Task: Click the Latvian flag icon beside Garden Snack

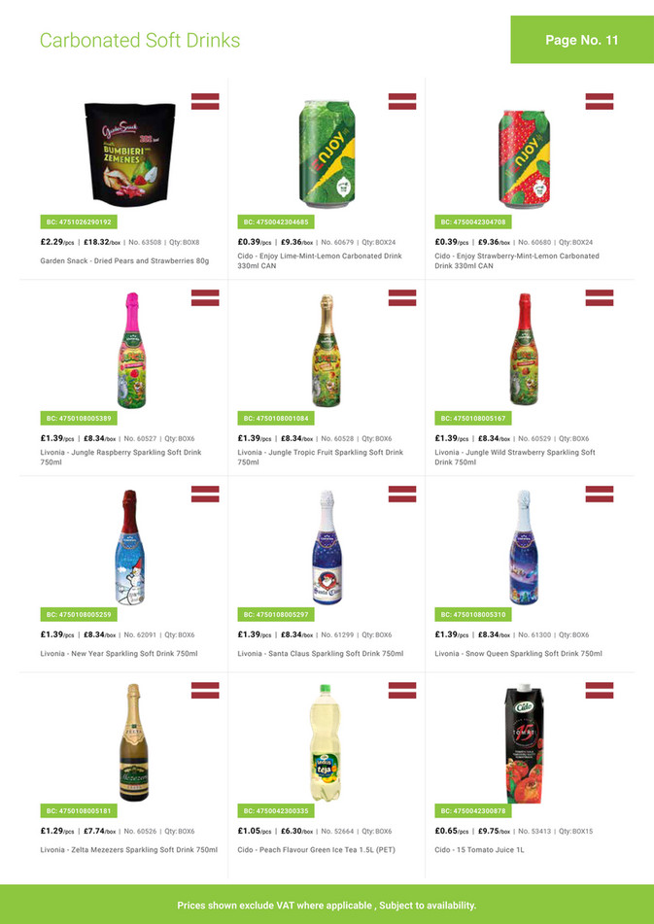Action: click(x=205, y=101)
